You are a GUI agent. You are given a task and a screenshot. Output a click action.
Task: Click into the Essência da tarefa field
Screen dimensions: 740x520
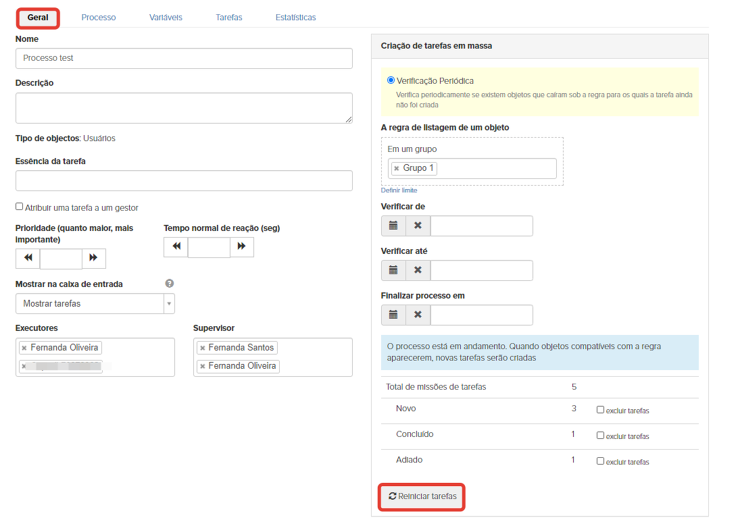(184, 181)
